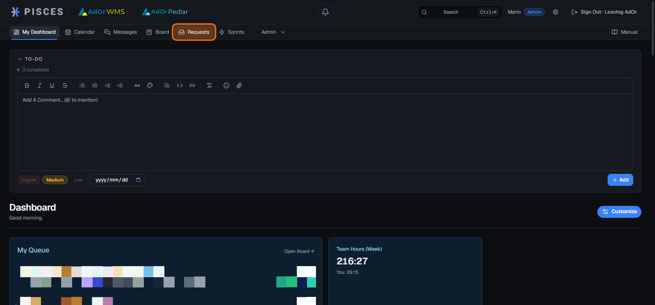Launch AdOr WMS from the header

[x=101, y=12]
